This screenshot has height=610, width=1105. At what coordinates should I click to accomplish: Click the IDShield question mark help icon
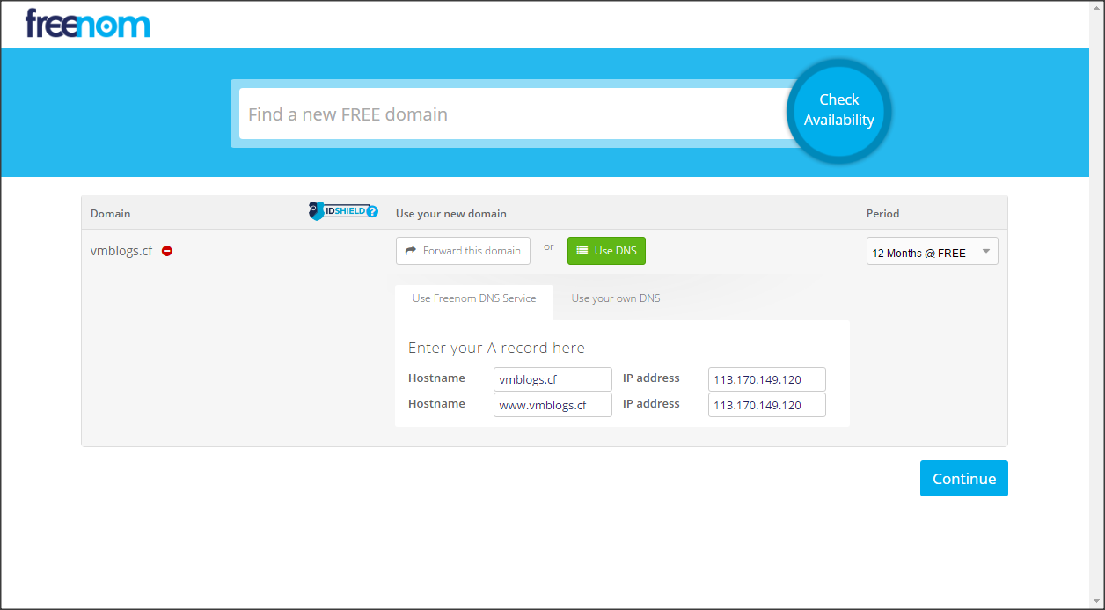pos(372,211)
